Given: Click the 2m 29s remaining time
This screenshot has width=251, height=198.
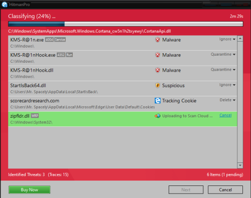Looking at the screenshot, I should coord(236,16).
